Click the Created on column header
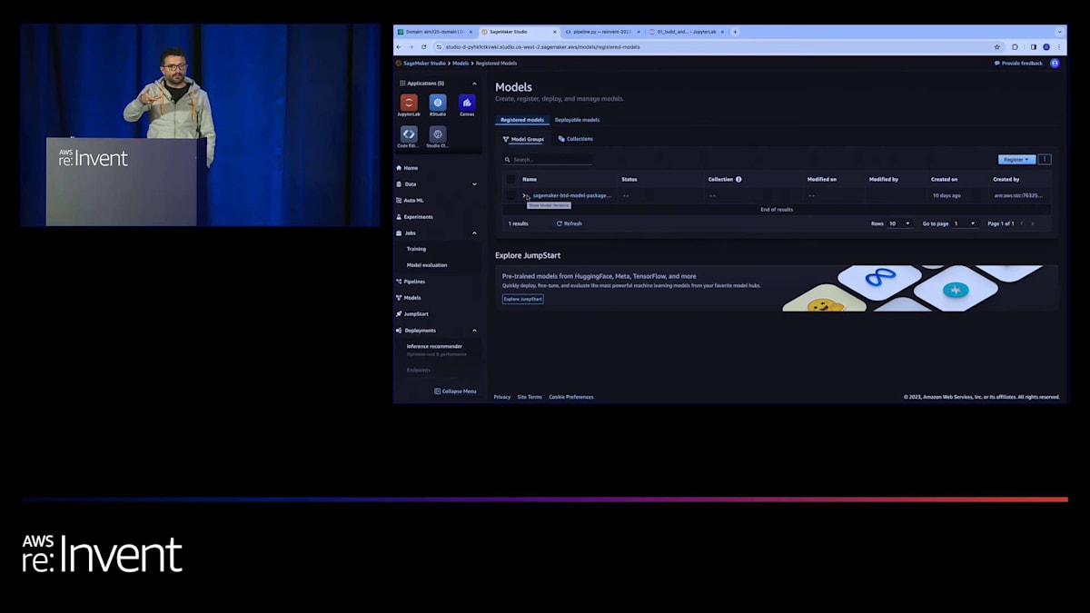 945,179
